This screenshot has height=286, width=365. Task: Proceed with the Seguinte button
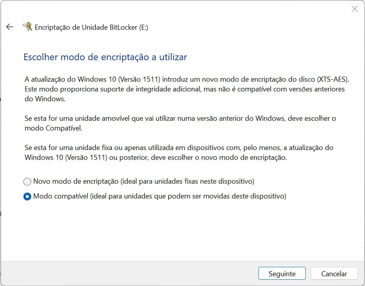[x=282, y=273]
